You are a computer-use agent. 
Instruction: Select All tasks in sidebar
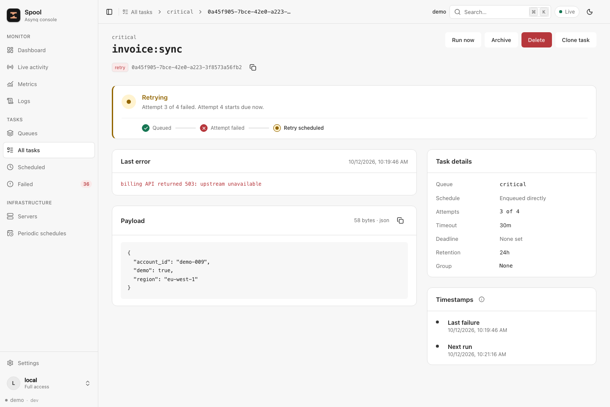click(49, 150)
